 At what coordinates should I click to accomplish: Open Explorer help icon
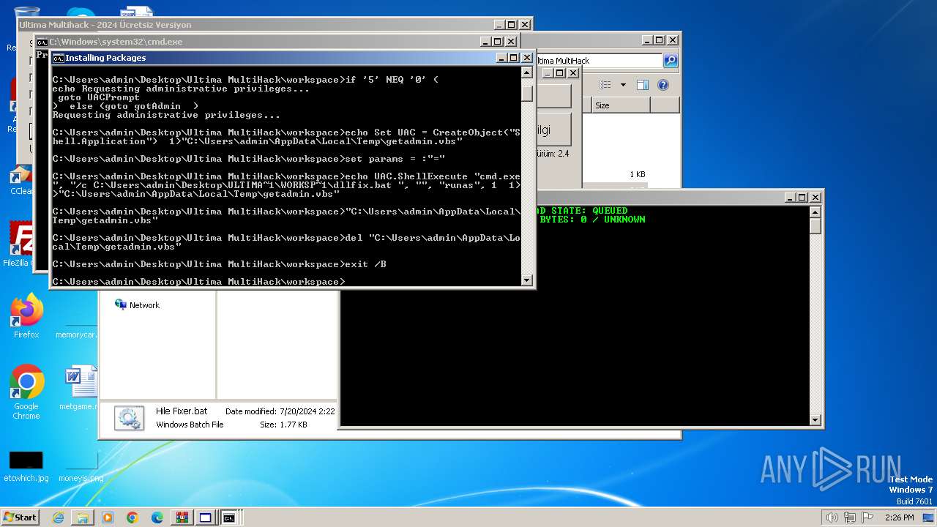662,85
